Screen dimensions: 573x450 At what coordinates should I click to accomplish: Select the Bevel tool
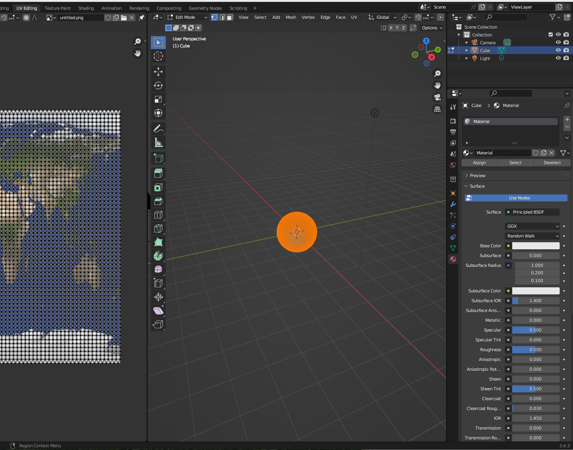pos(158,201)
